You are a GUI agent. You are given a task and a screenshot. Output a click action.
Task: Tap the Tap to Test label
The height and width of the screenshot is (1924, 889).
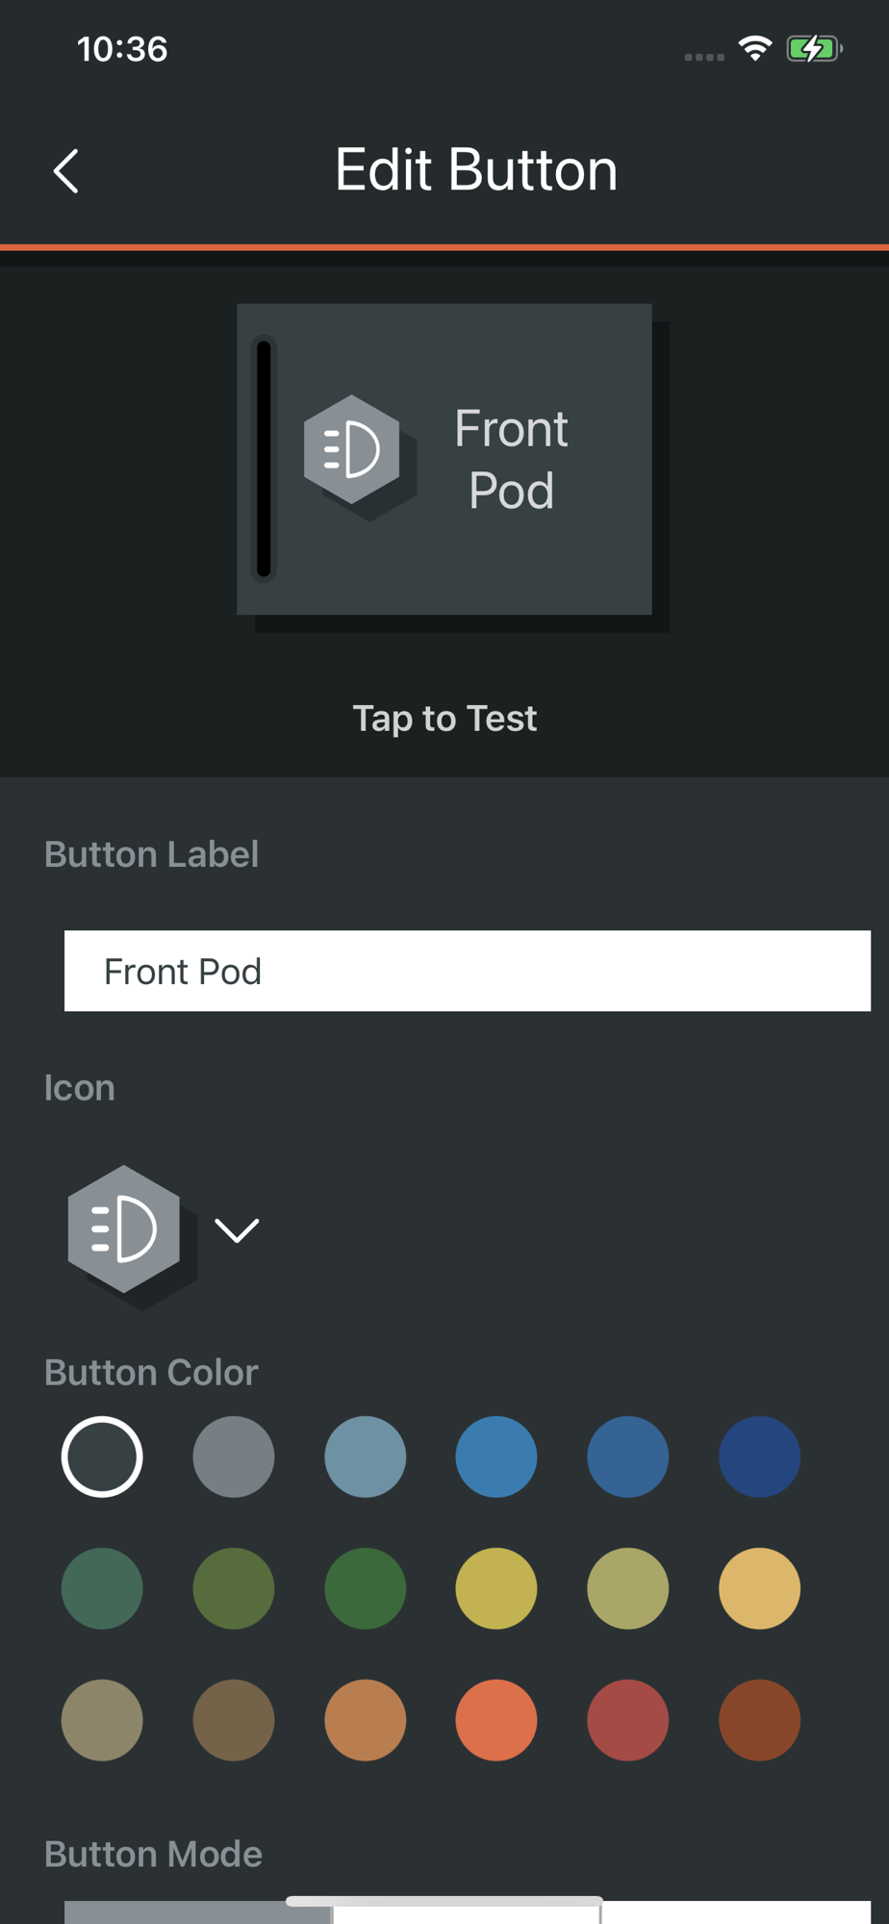tap(444, 719)
